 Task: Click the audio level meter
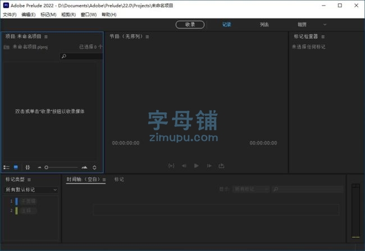(x=355, y=211)
